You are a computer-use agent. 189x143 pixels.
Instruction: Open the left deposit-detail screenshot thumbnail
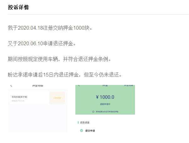click(x=38, y=108)
